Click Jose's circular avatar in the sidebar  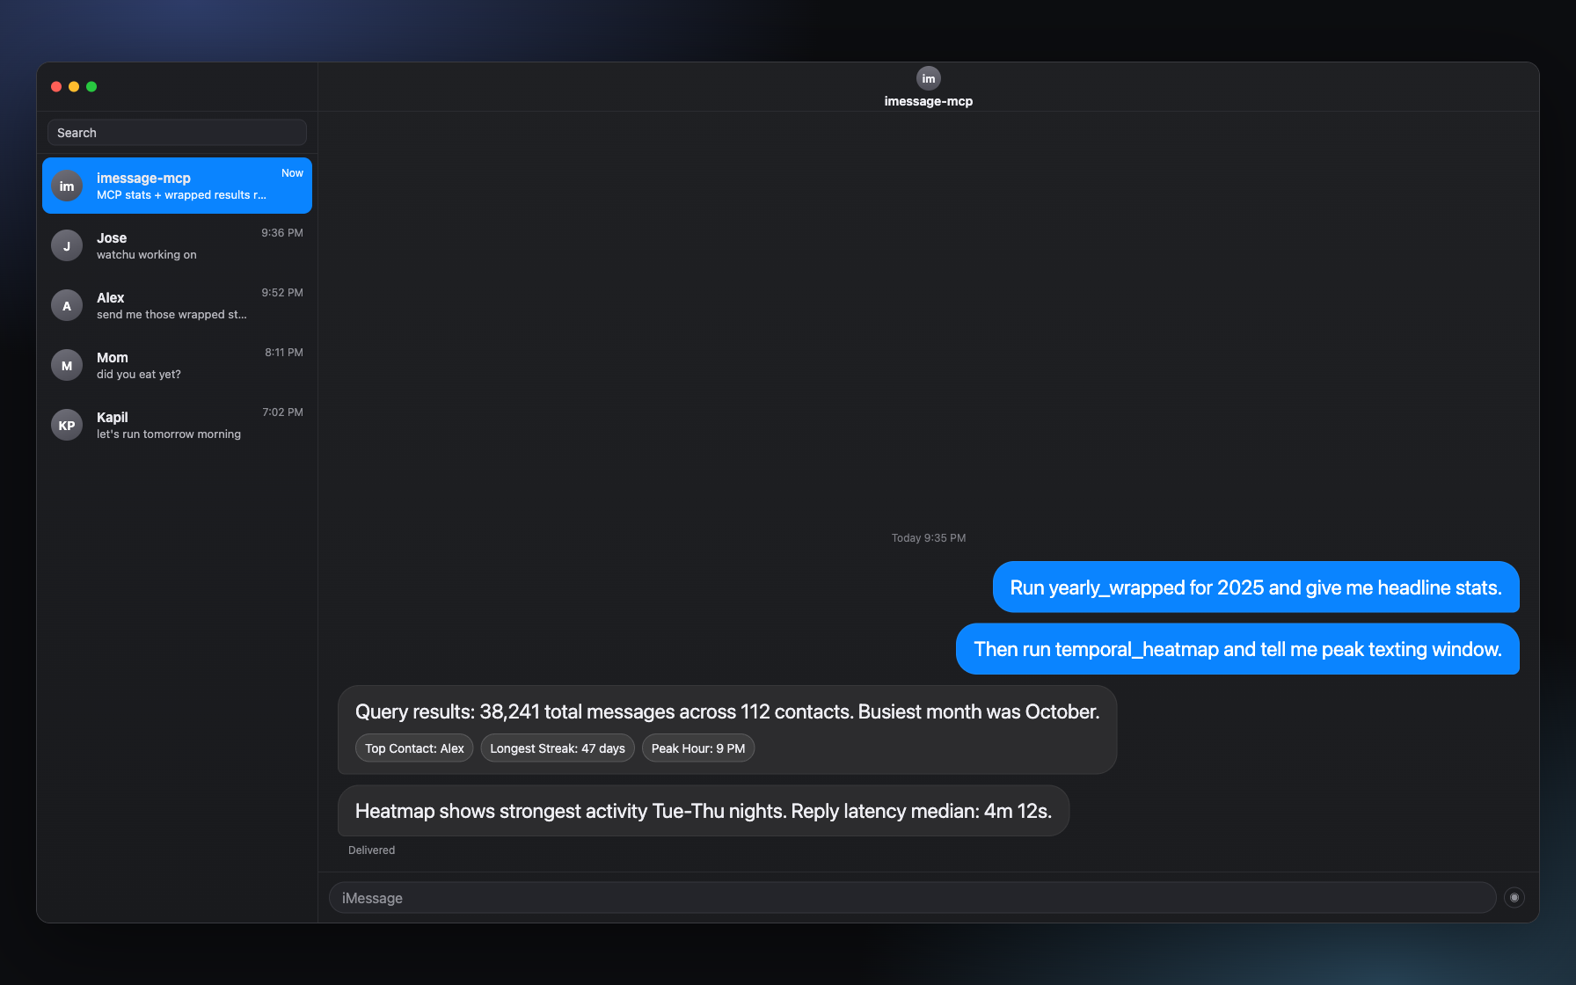coord(66,245)
